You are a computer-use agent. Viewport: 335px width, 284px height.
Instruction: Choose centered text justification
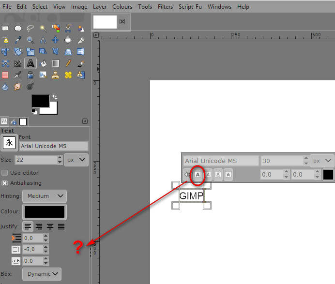[x=39, y=226]
